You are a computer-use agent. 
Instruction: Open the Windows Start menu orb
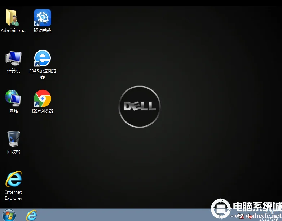click(x=9, y=215)
